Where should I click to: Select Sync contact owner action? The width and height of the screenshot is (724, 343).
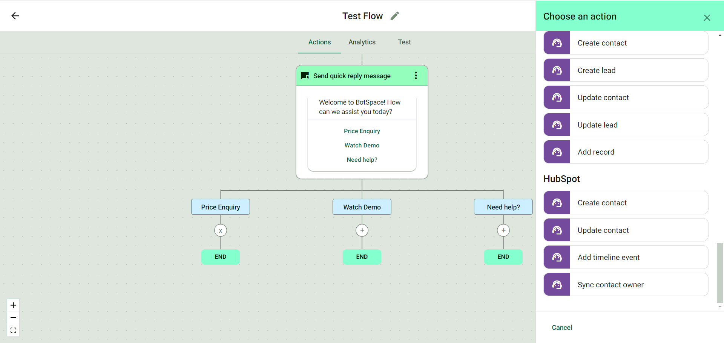626,285
